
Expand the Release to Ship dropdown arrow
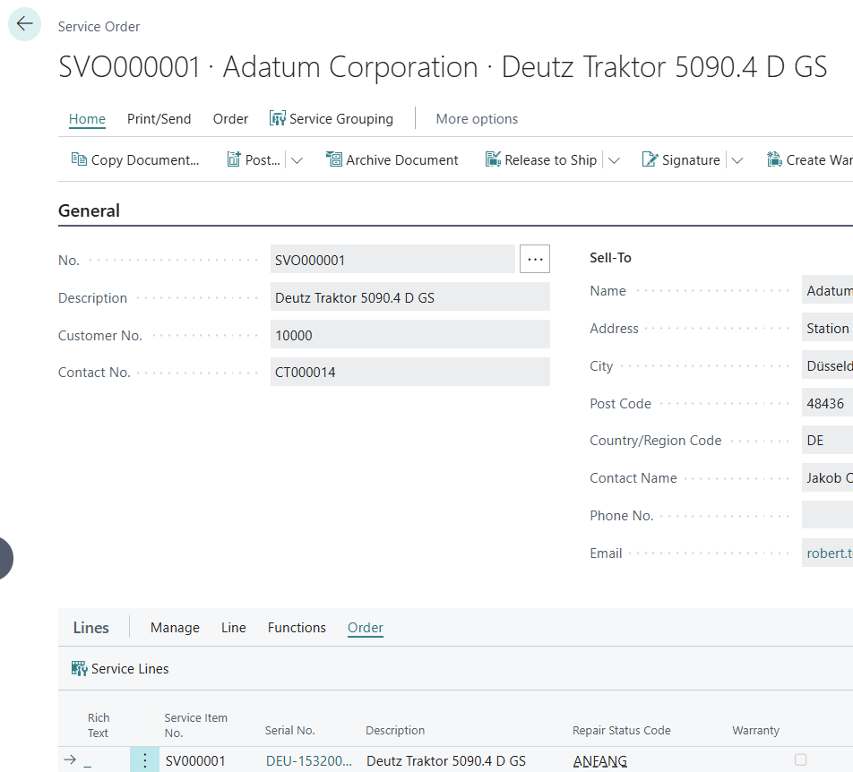coord(614,160)
